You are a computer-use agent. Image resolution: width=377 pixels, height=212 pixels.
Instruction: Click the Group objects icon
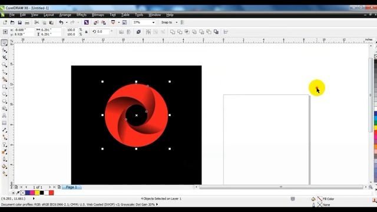tap(148, 32)
